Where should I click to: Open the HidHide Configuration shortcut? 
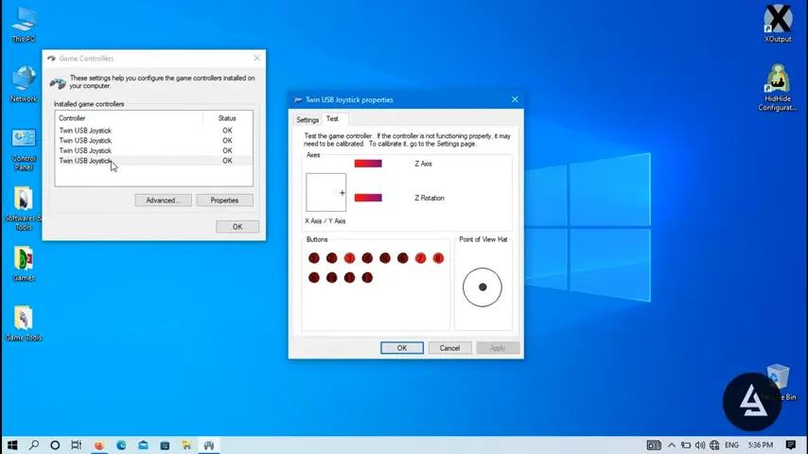pos(778,87)
